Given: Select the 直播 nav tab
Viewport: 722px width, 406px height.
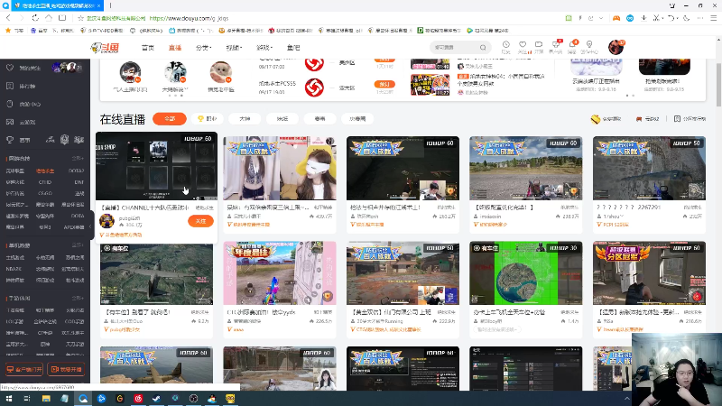Looking at the screenshot, I should 175,48.
